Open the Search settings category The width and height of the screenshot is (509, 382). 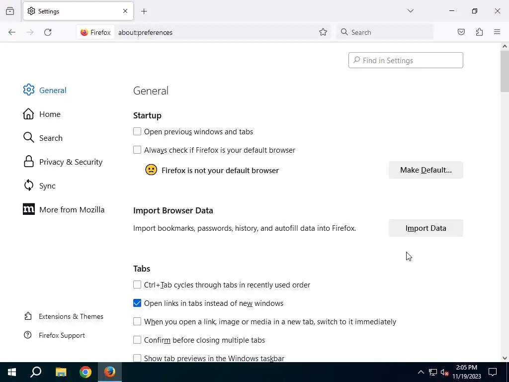coord(43,138)
